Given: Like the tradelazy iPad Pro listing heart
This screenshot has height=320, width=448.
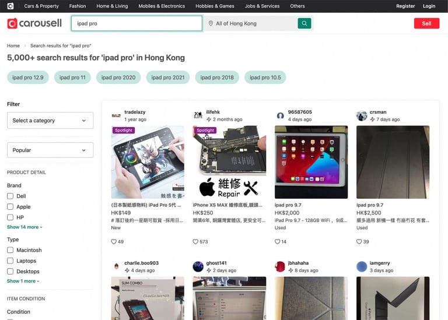Looking at the screenshot, I should pos(114,241).
